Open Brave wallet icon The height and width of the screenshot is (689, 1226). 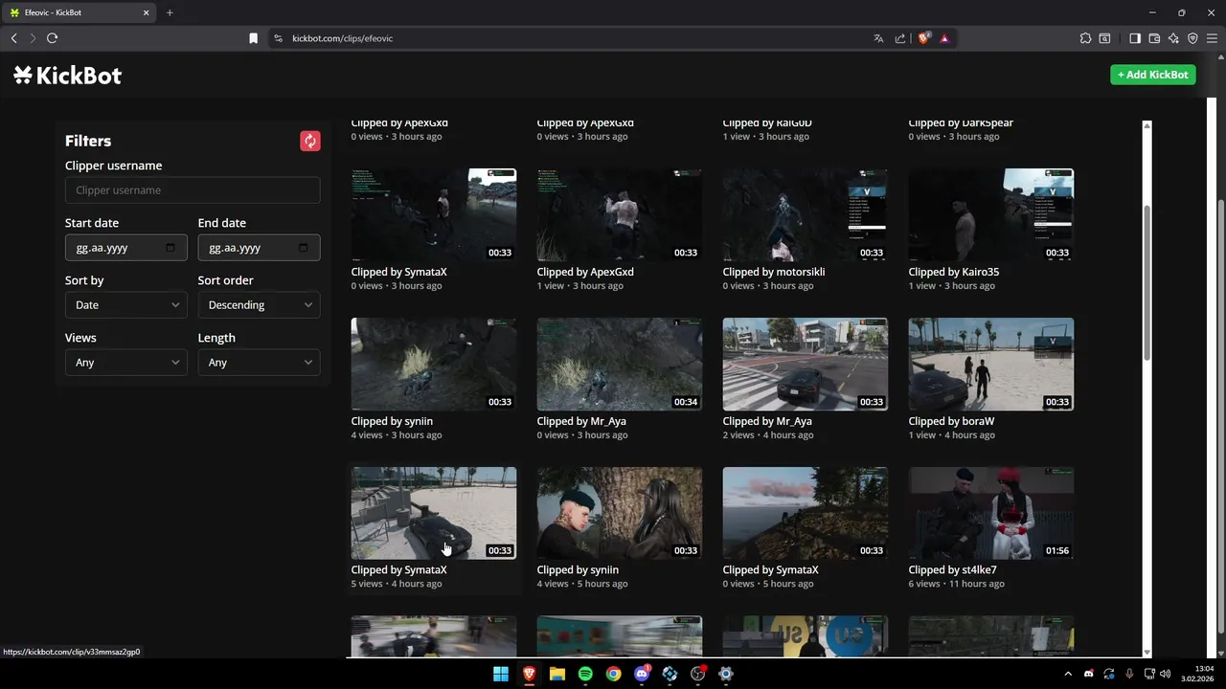[x=1154, y=38]
